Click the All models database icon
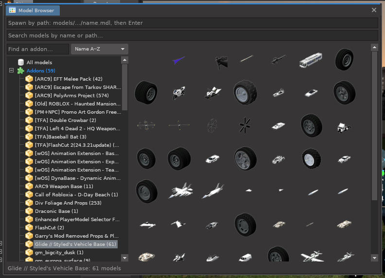Screen dimensions: 385x278 21,62
